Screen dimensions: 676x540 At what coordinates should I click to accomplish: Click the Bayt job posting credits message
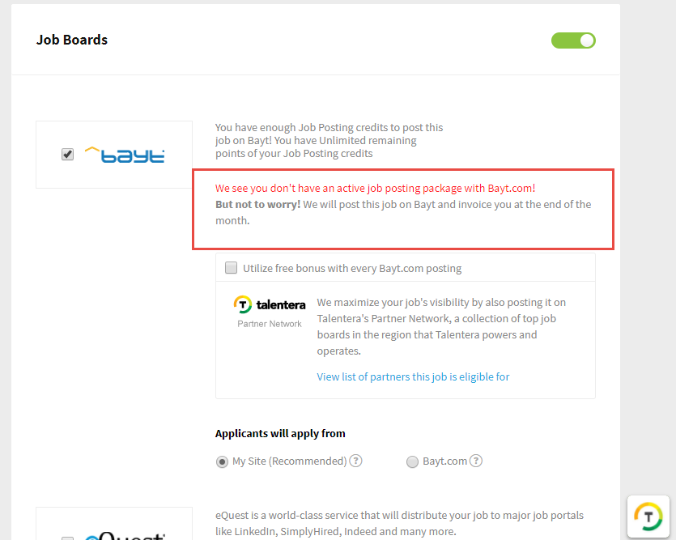329,141
